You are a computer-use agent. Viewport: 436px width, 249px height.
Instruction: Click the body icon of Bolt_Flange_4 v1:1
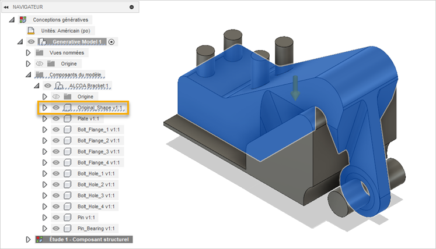[67, 162]
